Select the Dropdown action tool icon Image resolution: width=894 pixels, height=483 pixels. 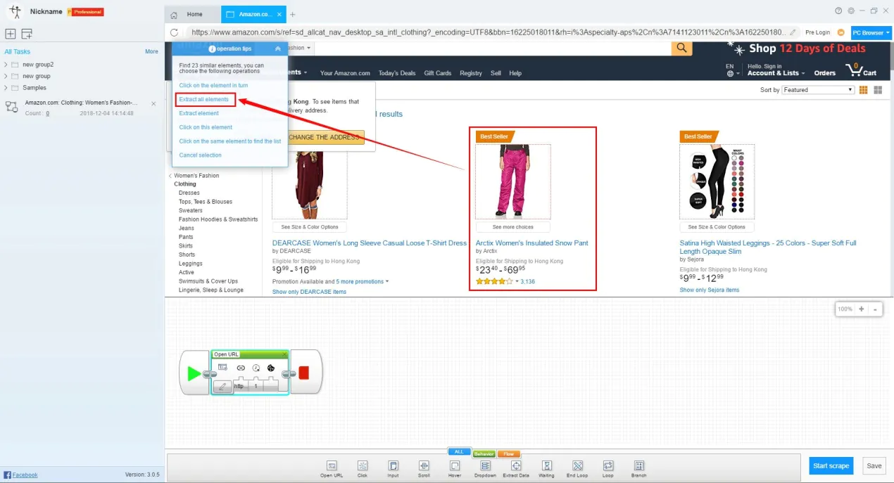tap(485, 465)
